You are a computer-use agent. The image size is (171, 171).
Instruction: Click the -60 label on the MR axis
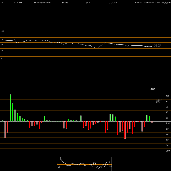coord(167,140)
